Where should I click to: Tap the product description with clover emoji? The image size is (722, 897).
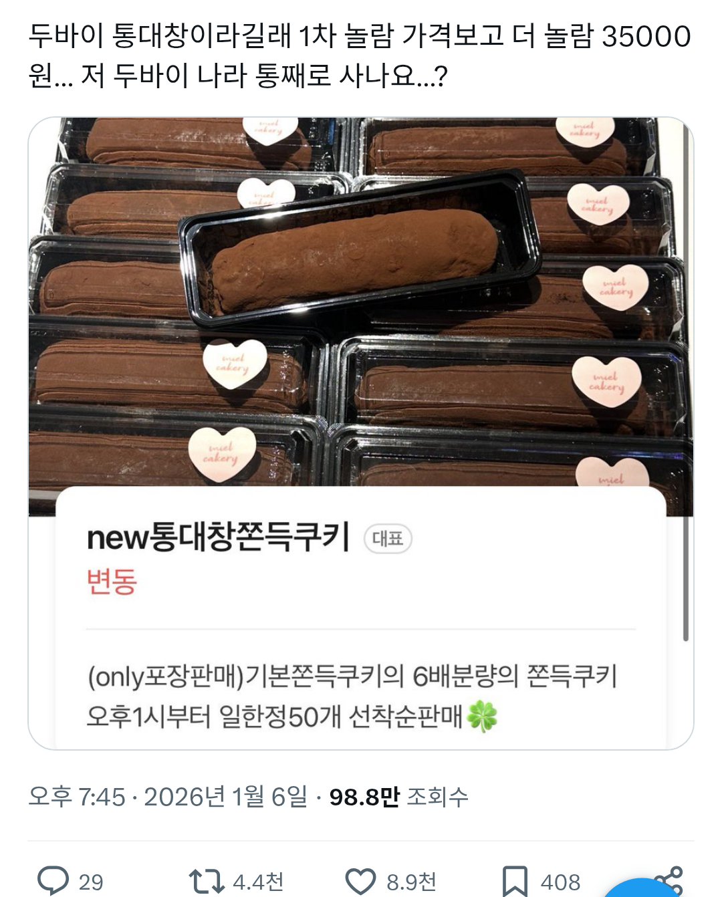pos(352,696)
